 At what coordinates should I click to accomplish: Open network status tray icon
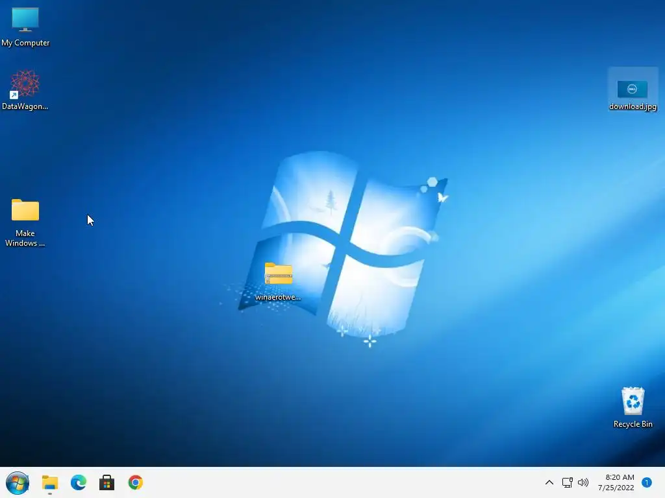click(x=567, y=482)
